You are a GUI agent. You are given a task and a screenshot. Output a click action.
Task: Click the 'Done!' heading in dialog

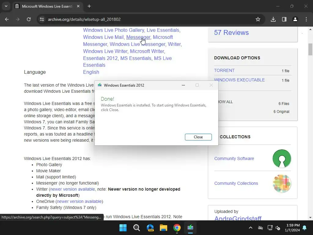tap(107, 99)
